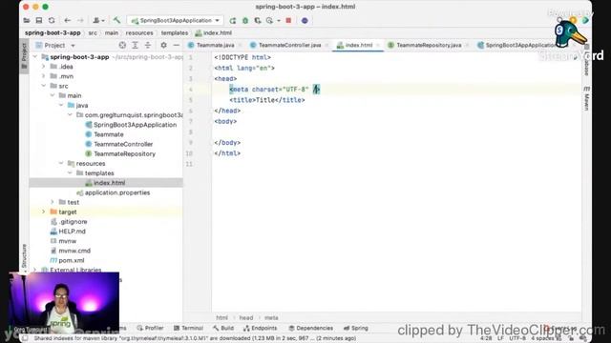Expand the target folder

(44, 212)
